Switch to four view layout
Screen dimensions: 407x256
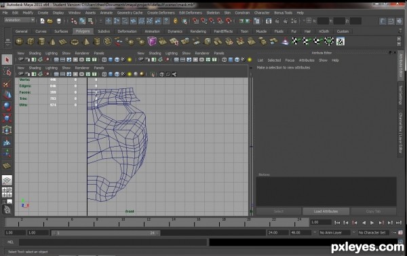(7, 193)
